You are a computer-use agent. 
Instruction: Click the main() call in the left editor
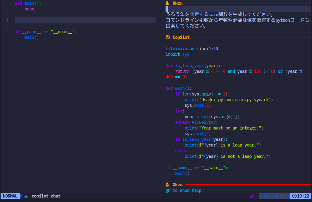coord(31,37)
